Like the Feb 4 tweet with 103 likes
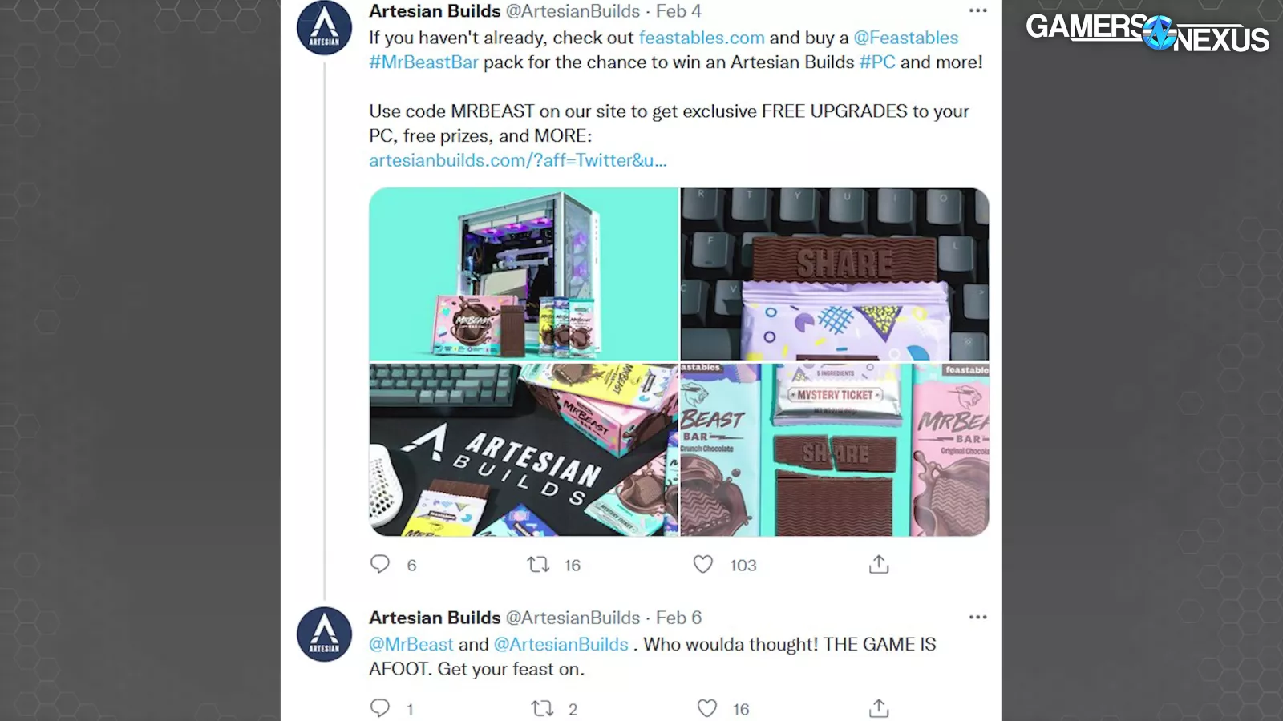The height and width of the screenshot is (721, 1283). [x=703, y=564]
